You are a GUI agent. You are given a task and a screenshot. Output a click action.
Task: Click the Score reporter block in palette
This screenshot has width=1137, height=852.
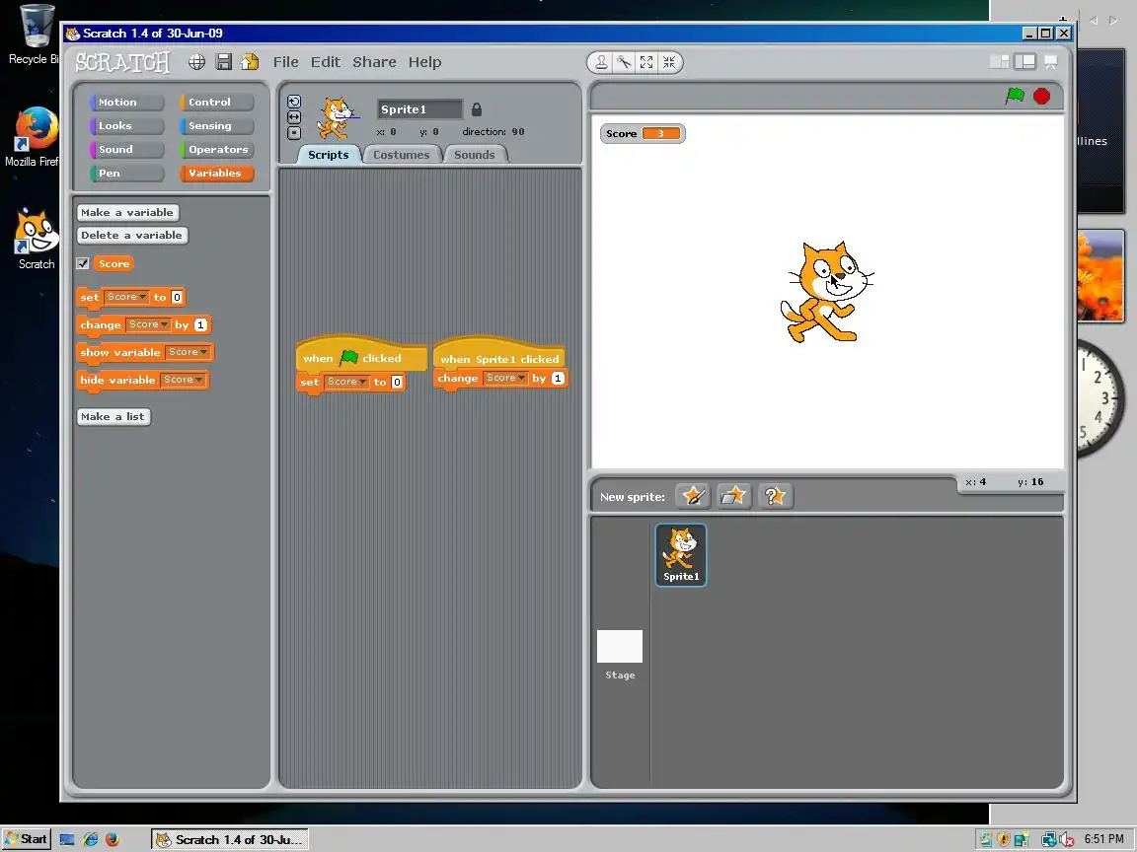pos(114,263)
